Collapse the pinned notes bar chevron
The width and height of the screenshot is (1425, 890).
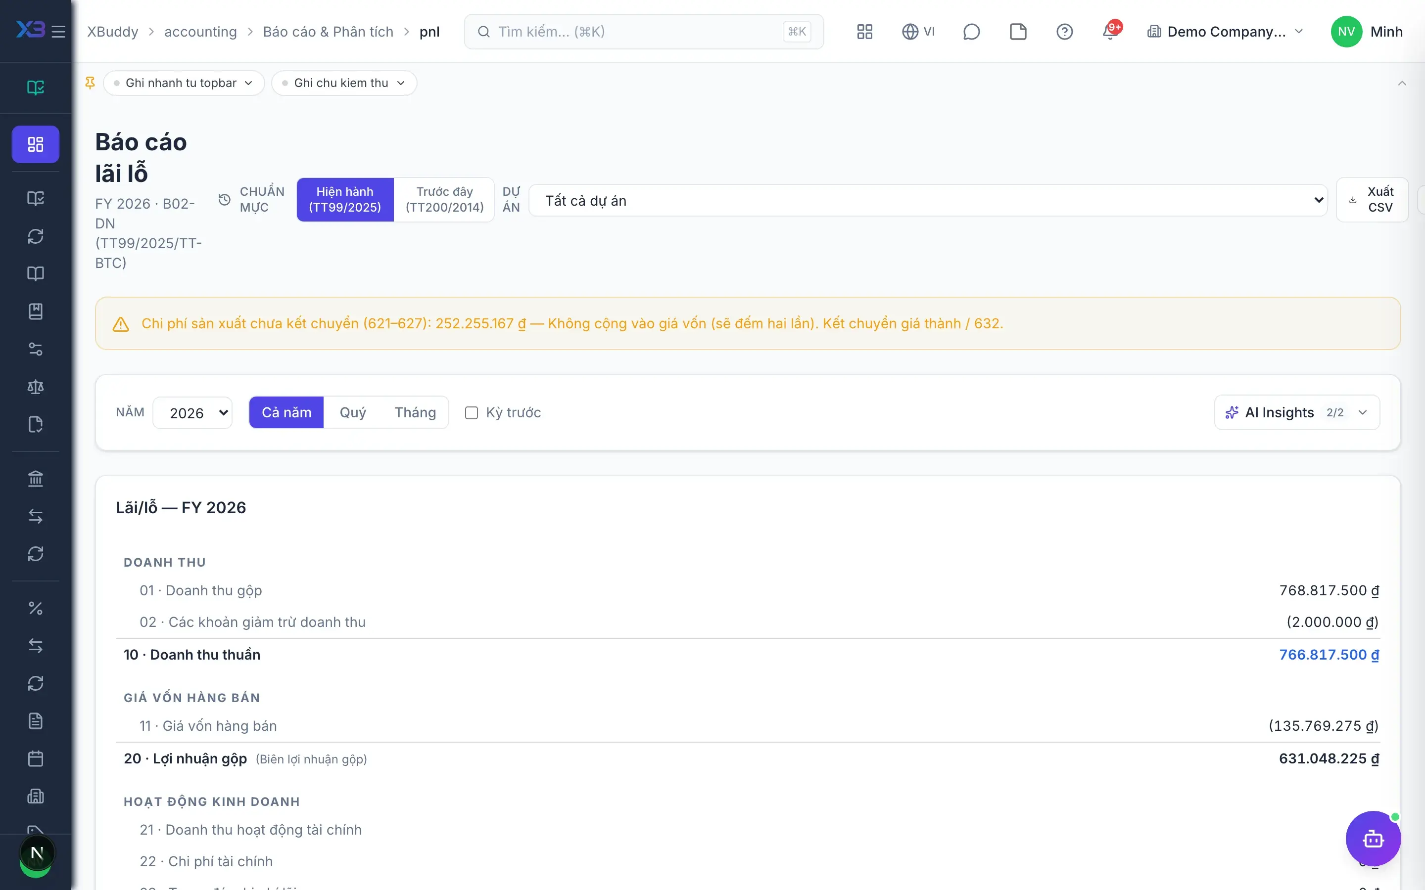coord(1402,83)
